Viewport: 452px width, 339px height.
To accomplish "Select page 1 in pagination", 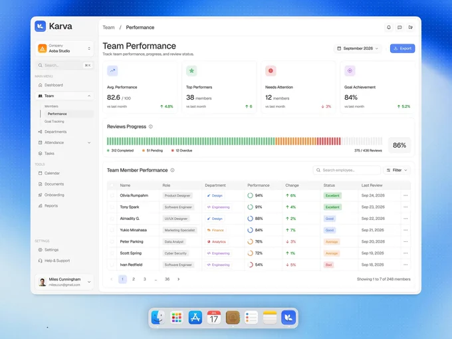I will click(122, 279).
